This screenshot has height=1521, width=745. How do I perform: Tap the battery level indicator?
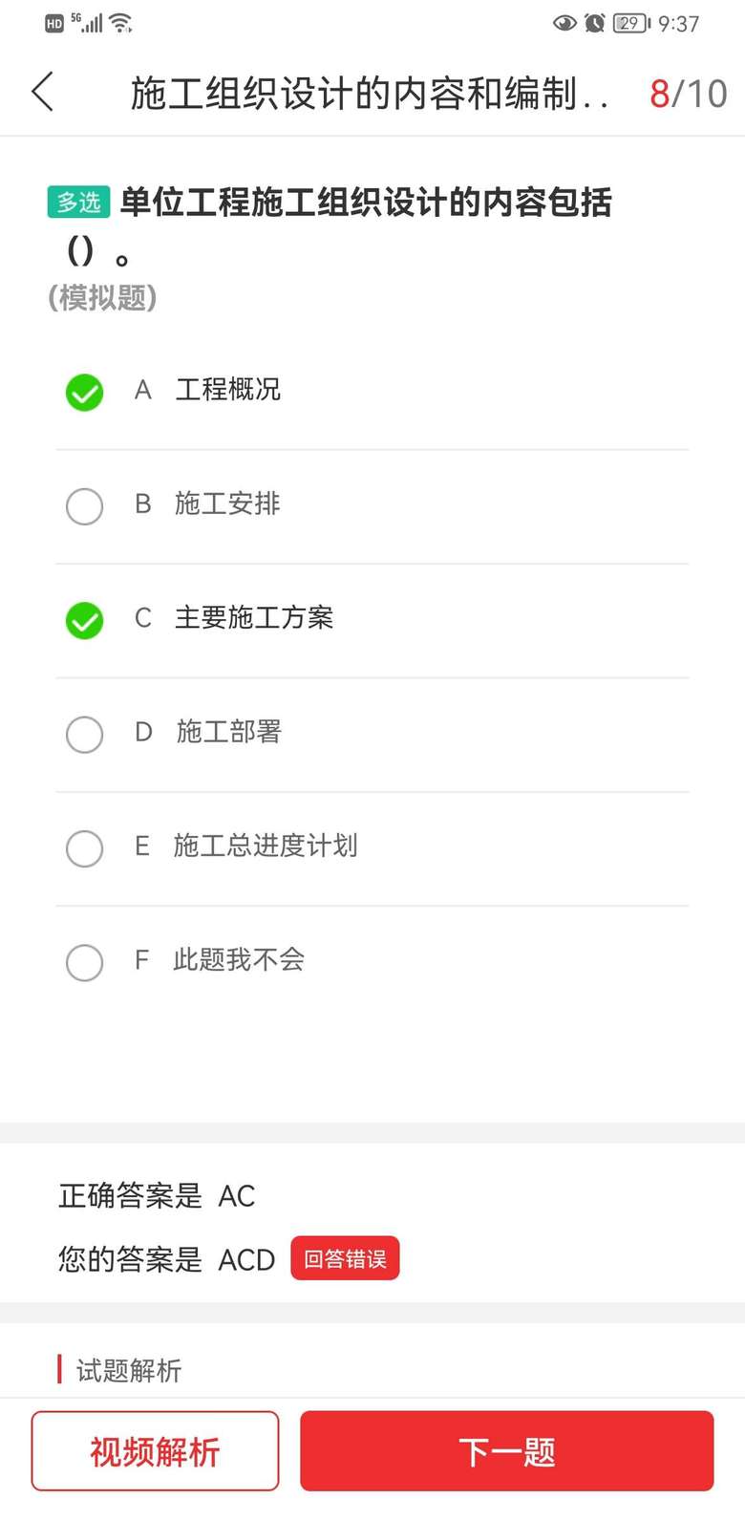point(631,23)
